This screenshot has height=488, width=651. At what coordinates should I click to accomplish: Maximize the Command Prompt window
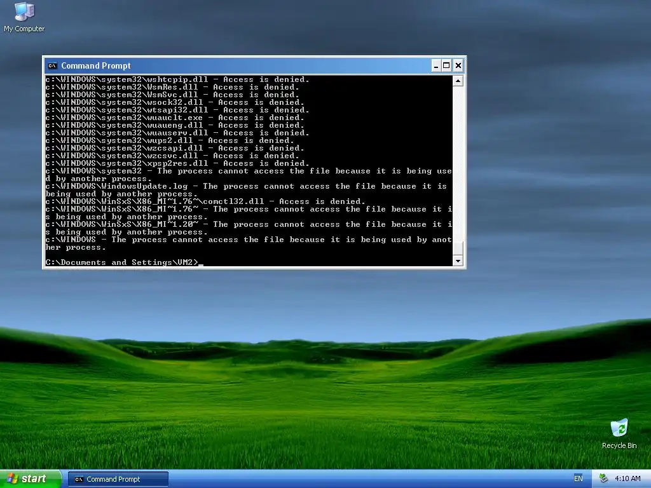tap(446, 65)
